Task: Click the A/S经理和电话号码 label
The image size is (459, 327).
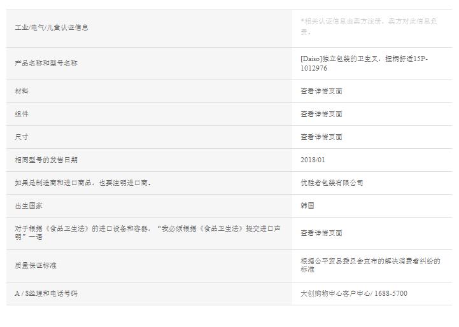Action: tap(46, 293)
